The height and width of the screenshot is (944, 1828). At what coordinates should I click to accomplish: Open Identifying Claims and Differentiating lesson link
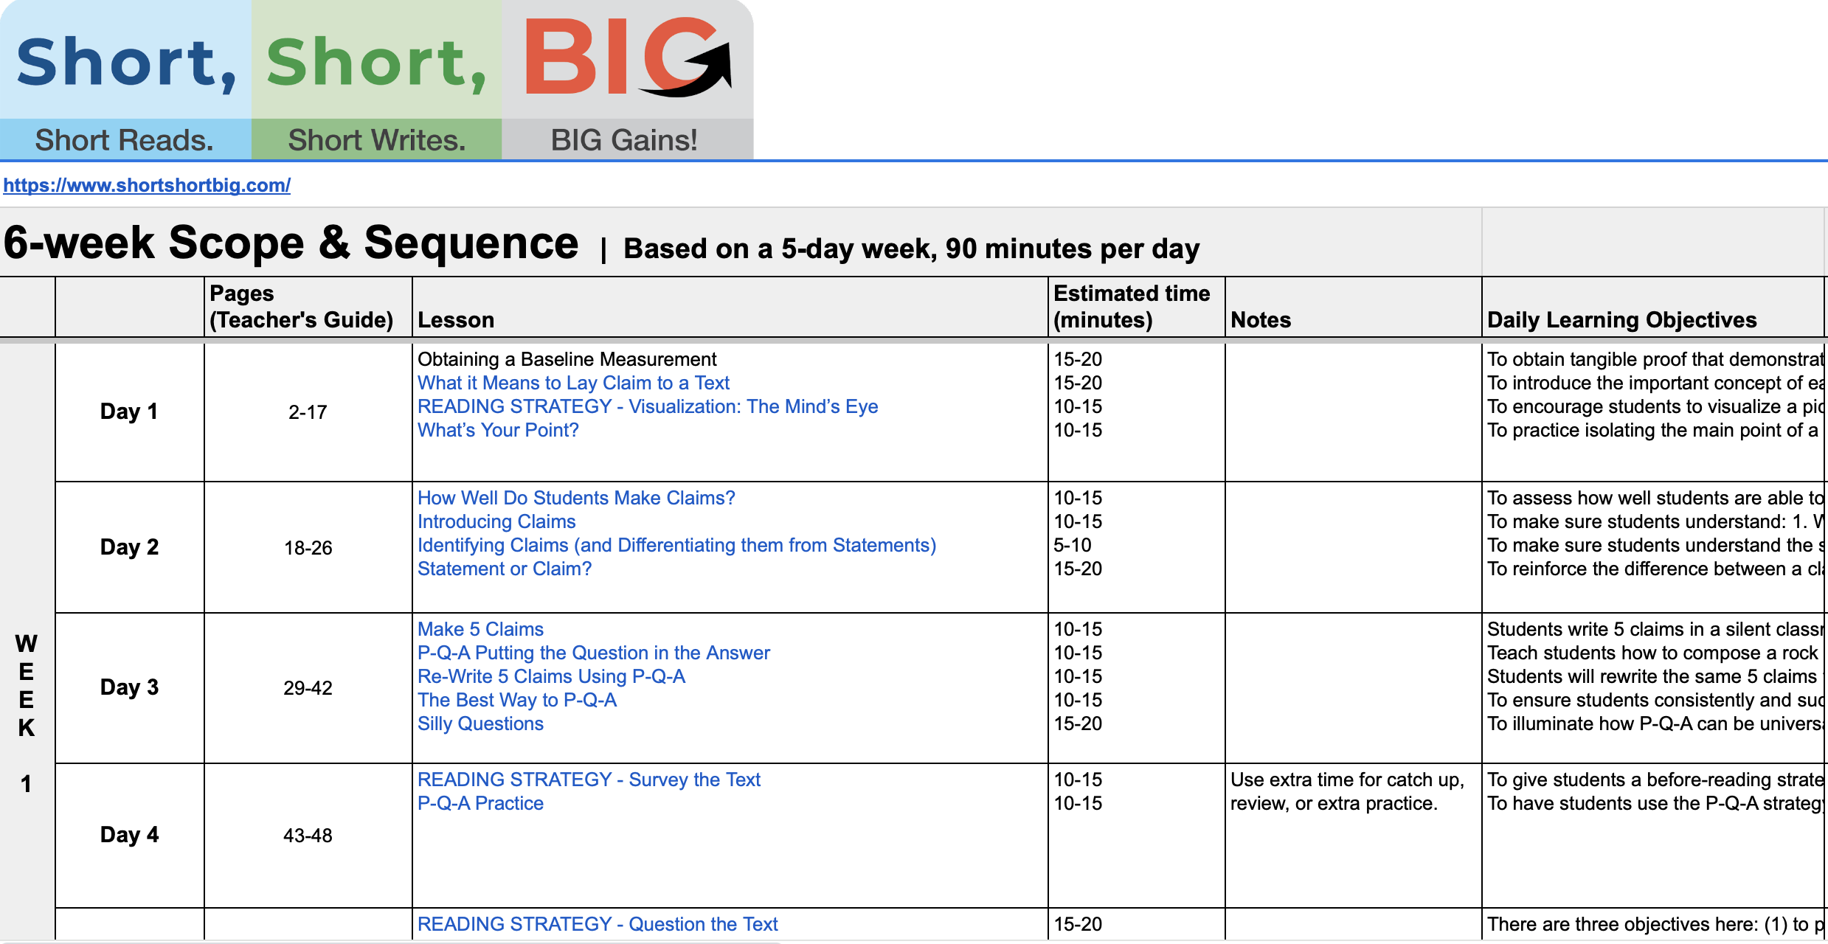[x=676, y=545]
